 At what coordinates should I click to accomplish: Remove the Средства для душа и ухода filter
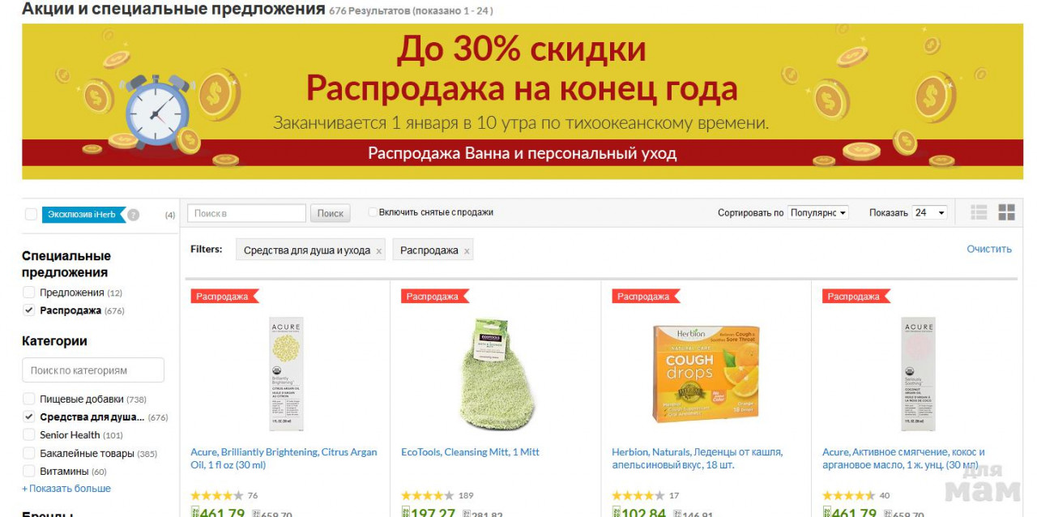[x=378, y=251]
